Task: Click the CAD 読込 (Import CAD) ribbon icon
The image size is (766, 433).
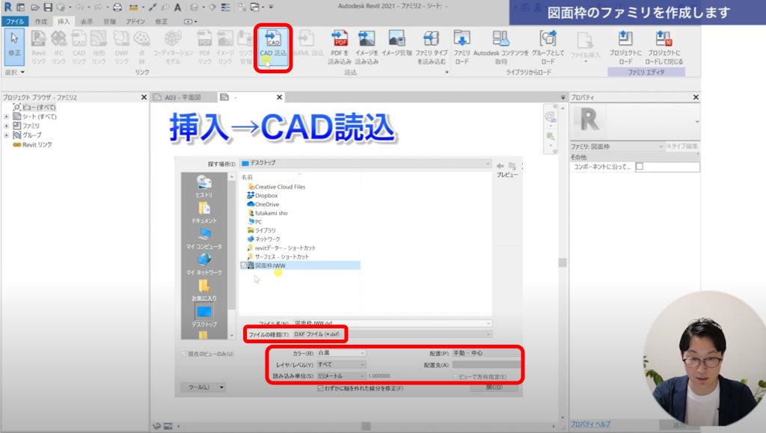Action: [273, 43]
